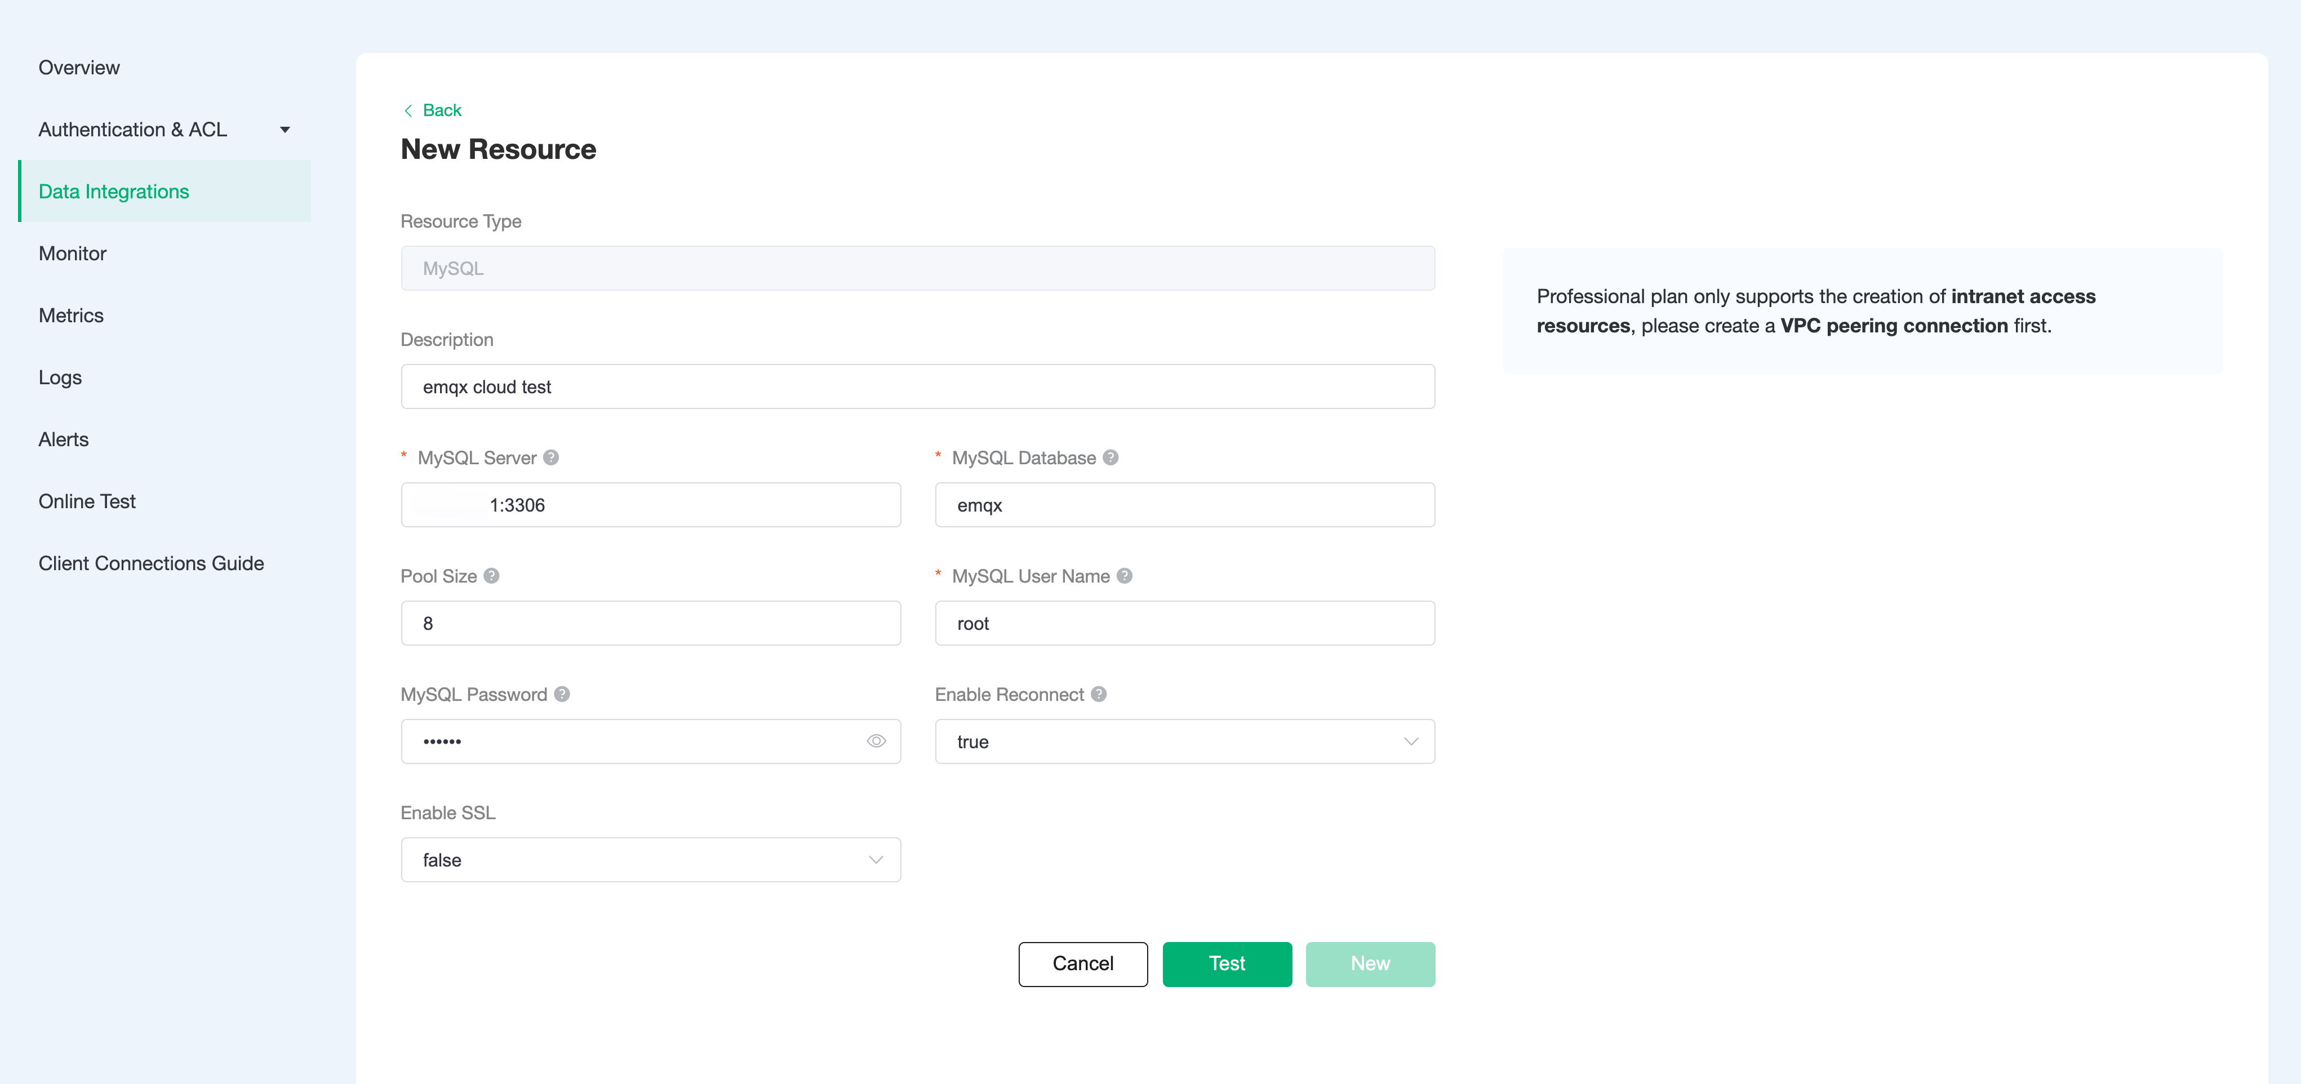Click the MySQL Password help icon
This screenshot has height=1084, width=2301.
[x=562, y=694]
